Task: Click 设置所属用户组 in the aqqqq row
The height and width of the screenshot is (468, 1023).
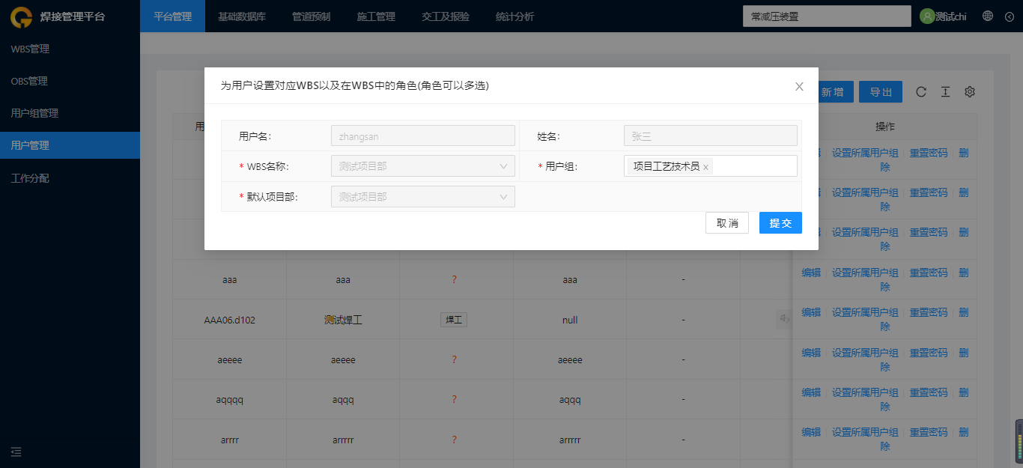Action: [865, 392]
